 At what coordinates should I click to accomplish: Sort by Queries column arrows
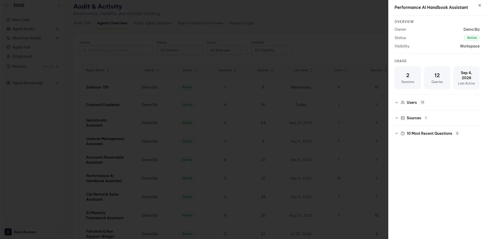pos(272,70)
